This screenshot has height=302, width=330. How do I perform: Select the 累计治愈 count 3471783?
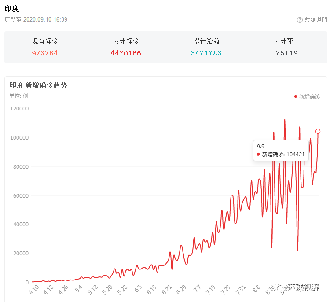pyautogui.click(x=206, y=53)
